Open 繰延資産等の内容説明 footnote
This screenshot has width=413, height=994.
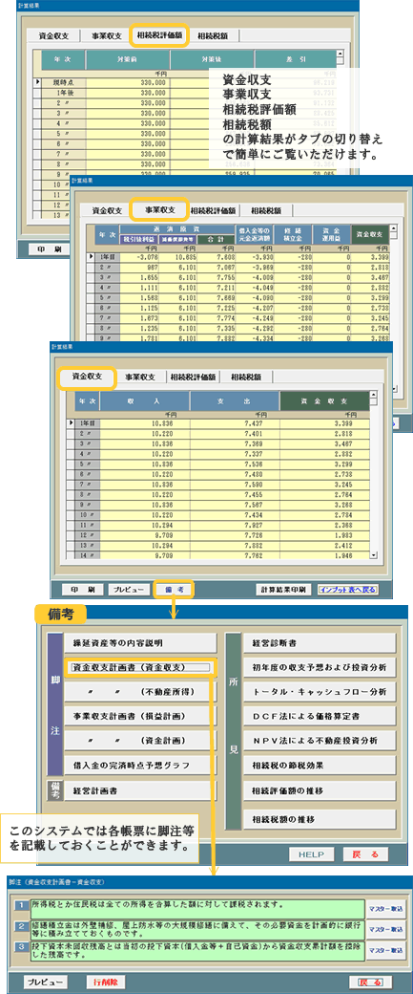(140, 643)
